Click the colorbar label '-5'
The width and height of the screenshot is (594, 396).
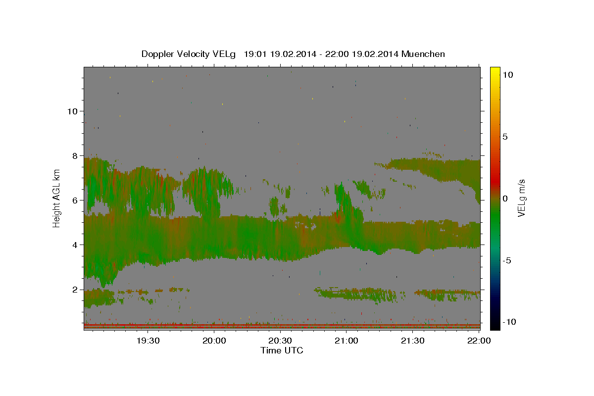(x=507, y=260)
